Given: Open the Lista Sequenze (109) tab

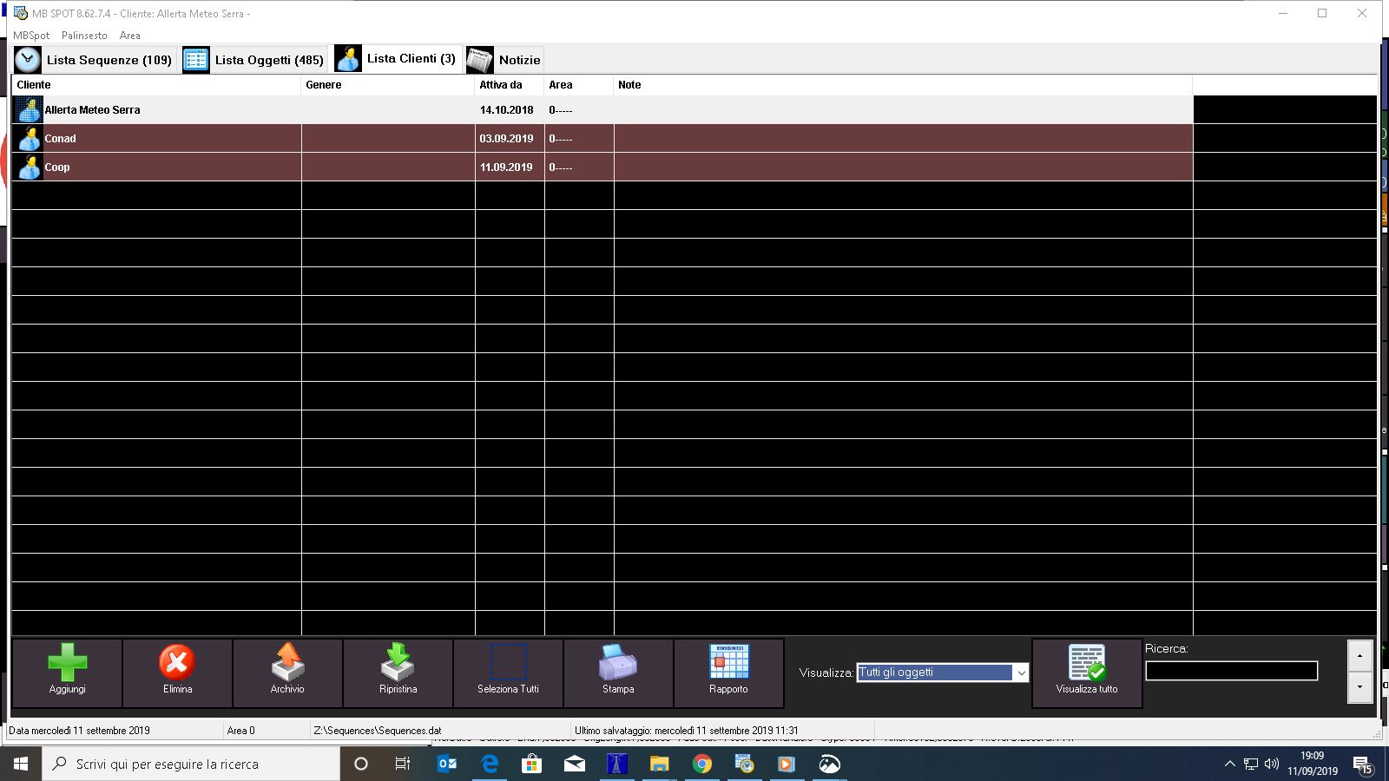Looking at the screenshot, I should pos(94,60).
